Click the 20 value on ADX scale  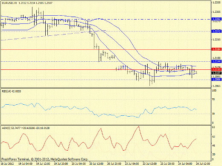pos(213,155)
